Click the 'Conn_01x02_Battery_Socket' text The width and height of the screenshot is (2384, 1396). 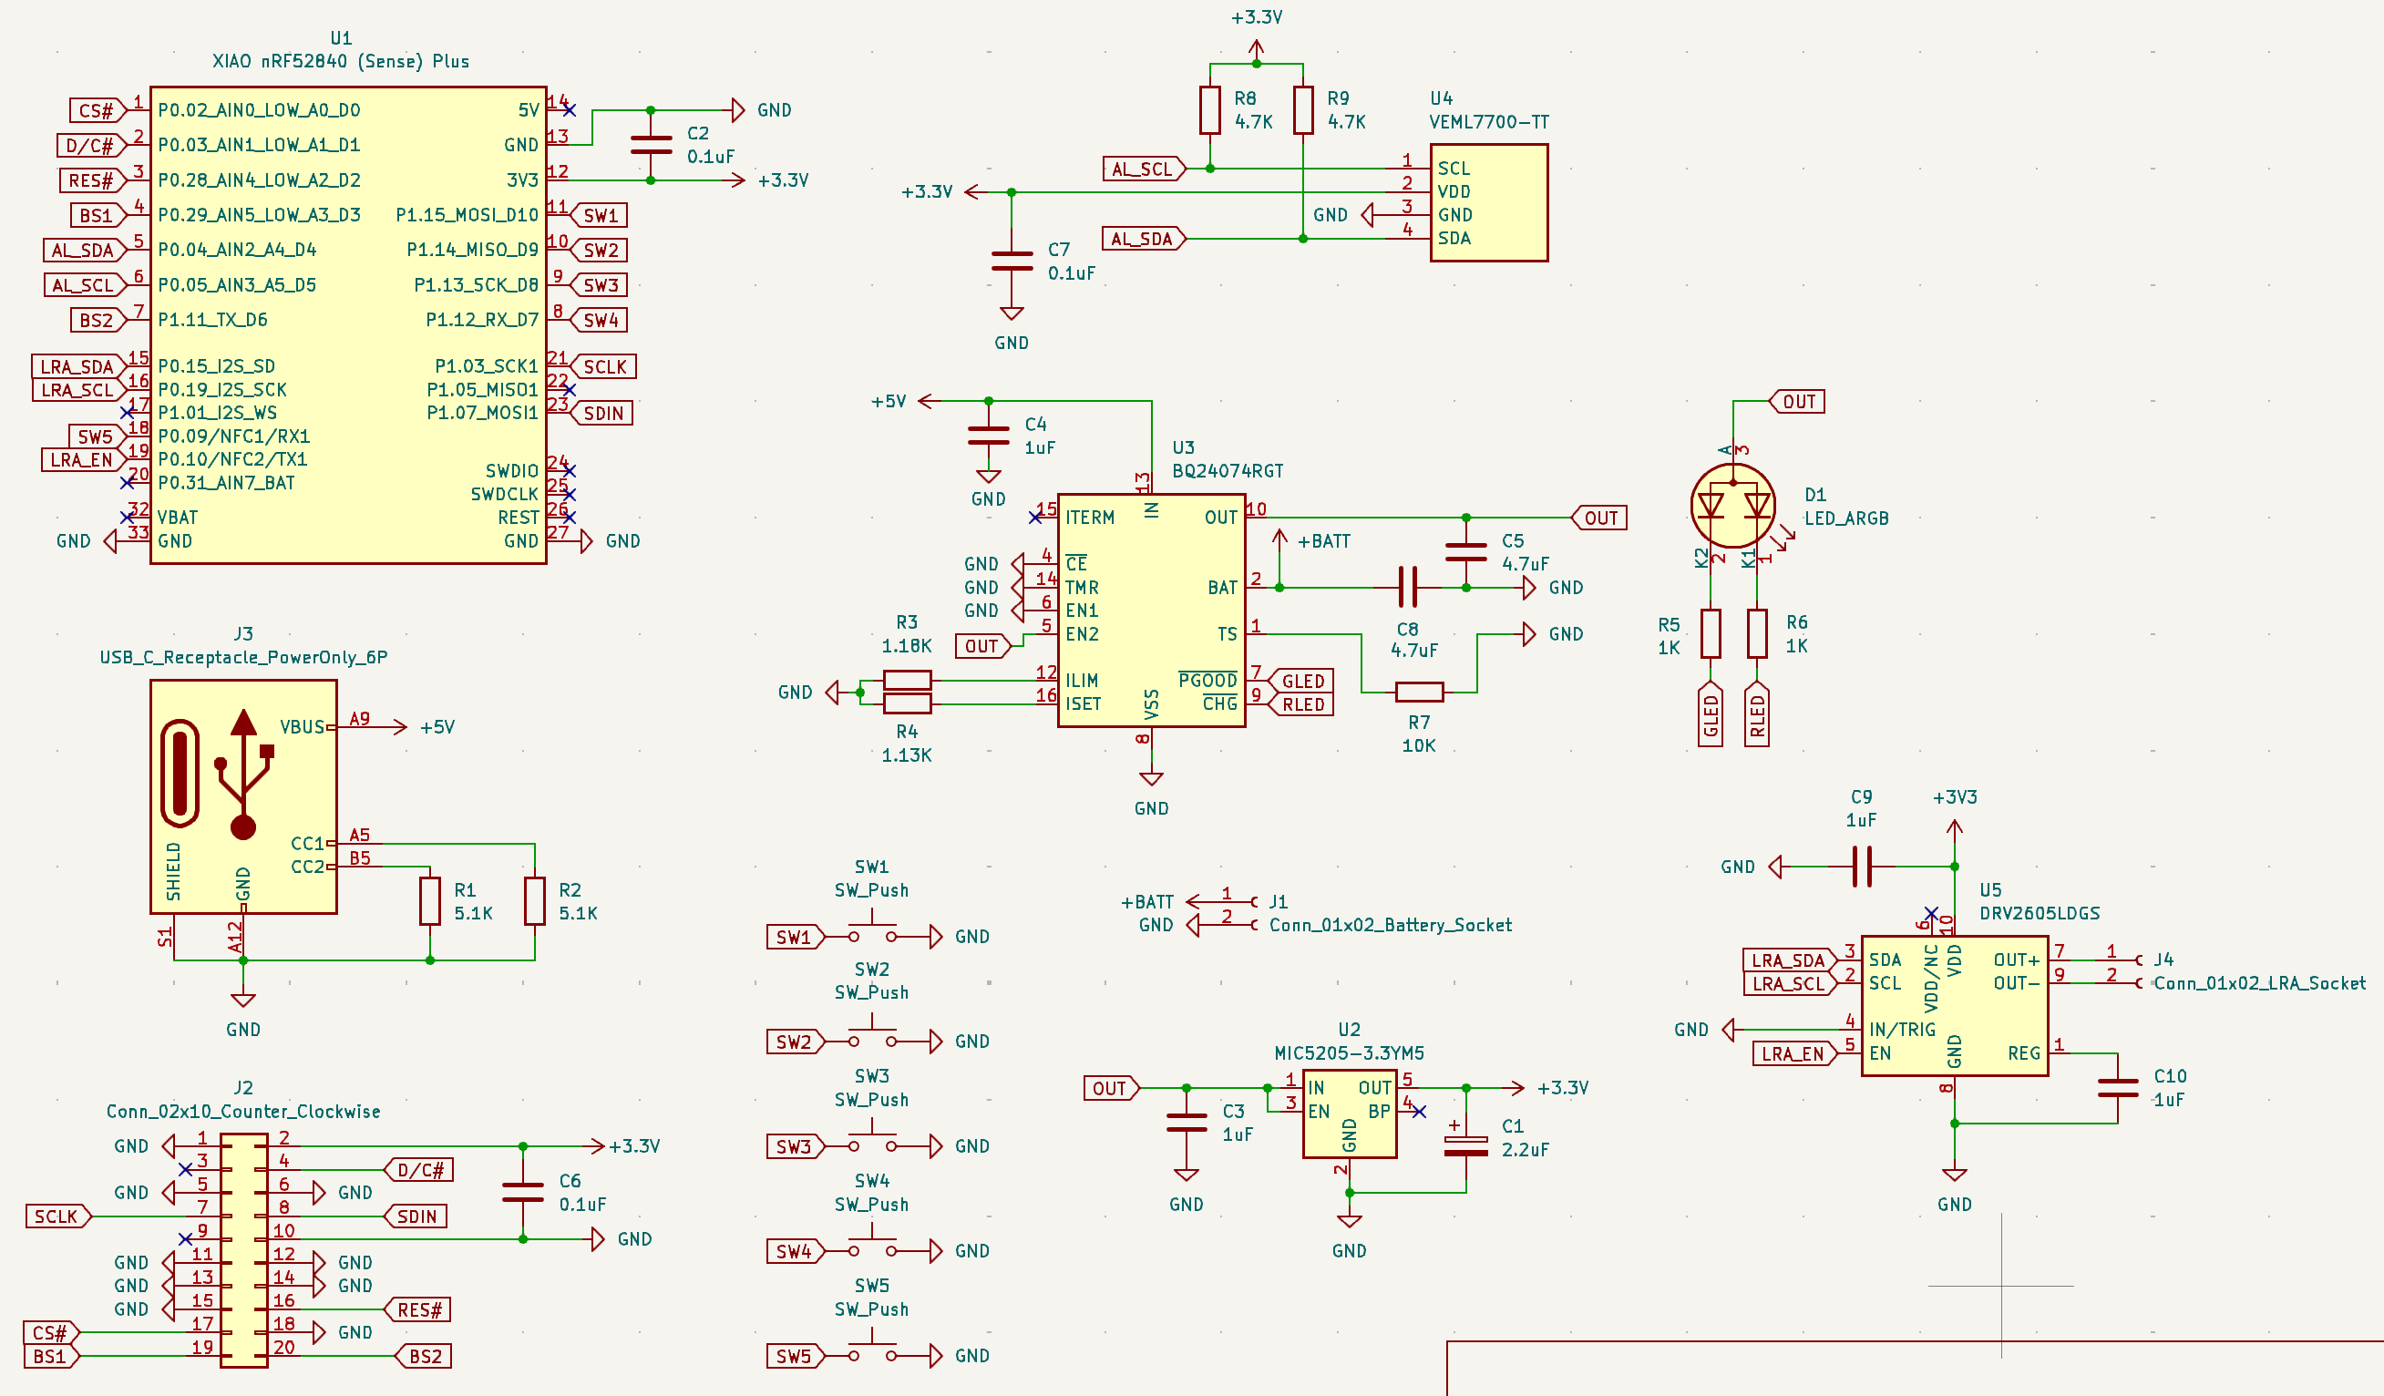[x=1390, y=925]
